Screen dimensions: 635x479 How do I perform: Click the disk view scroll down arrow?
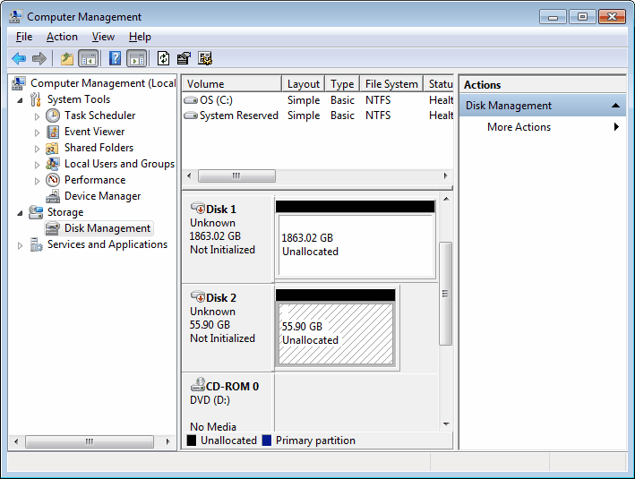tap(446, 423)
